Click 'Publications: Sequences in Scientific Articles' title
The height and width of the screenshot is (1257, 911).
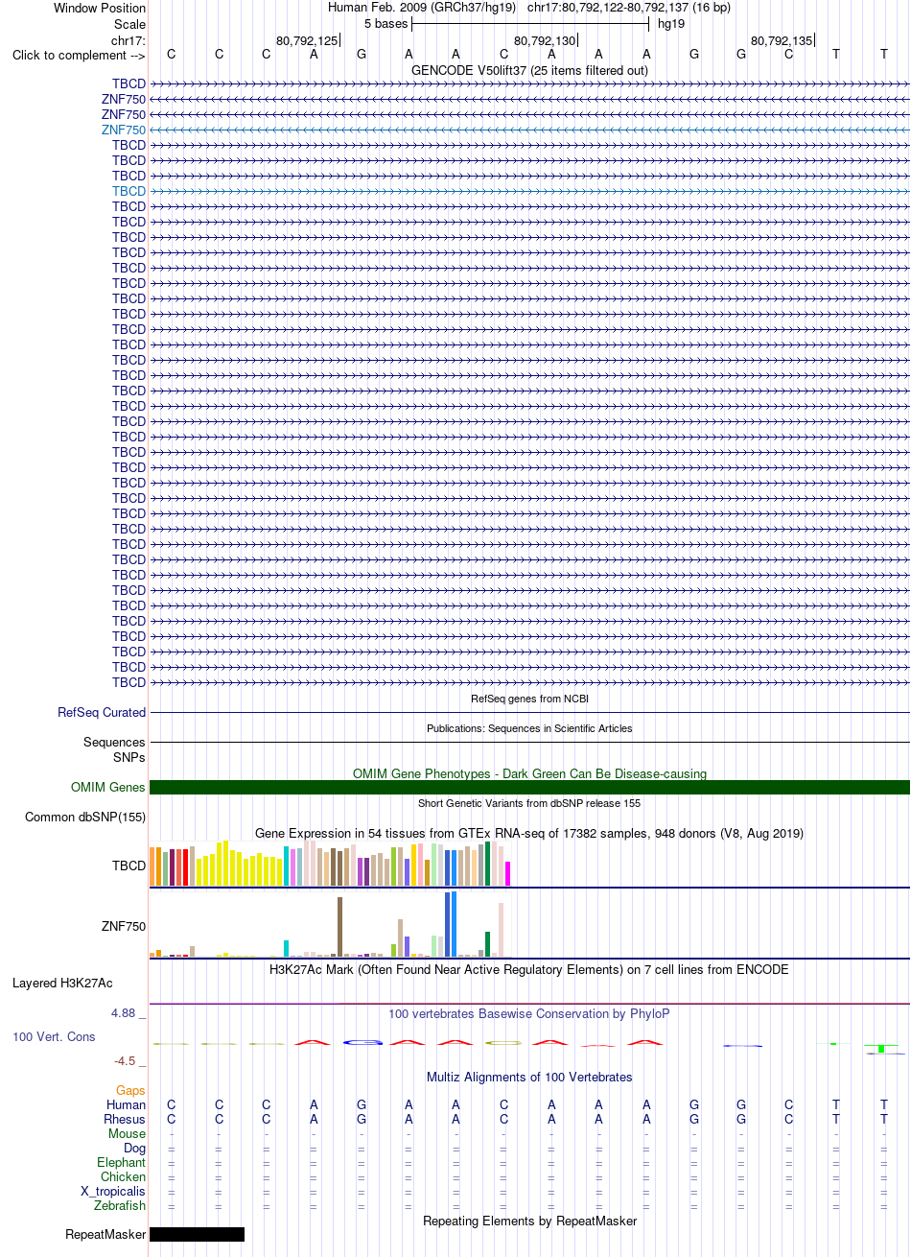click(529, 728)
